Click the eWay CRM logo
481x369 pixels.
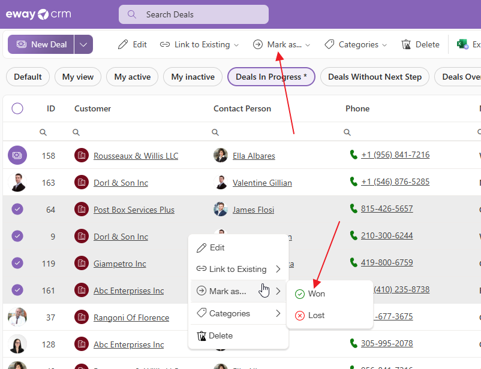pos(38,14)
